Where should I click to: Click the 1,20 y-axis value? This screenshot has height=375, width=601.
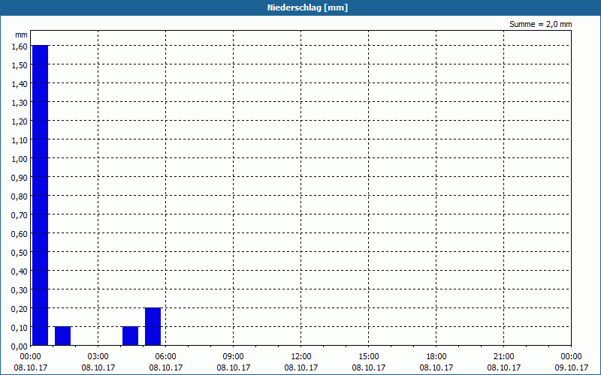coord(20,121)
